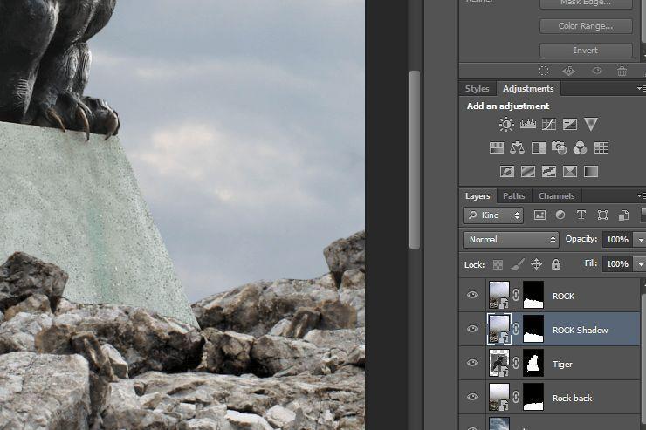Add a Color Balance adjustment
Screen dimensions: 646x430
(x=517, y=148)
